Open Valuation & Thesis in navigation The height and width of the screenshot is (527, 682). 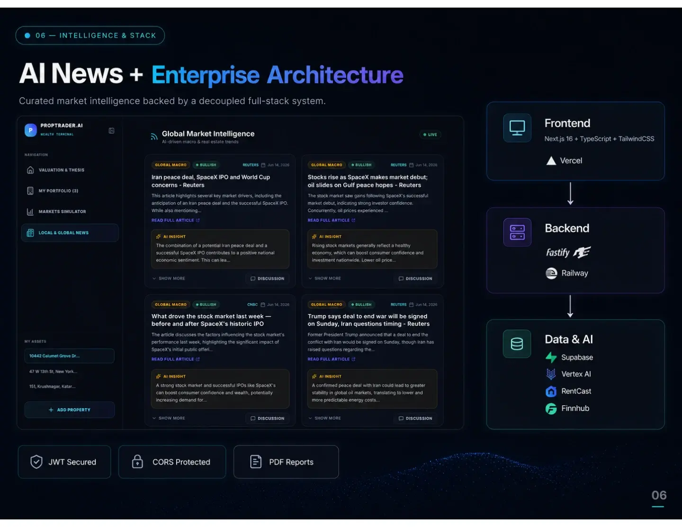pos(70,170)
